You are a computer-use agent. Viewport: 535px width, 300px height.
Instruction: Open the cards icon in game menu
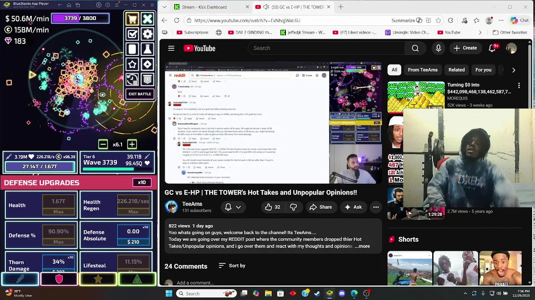(132, 49)
